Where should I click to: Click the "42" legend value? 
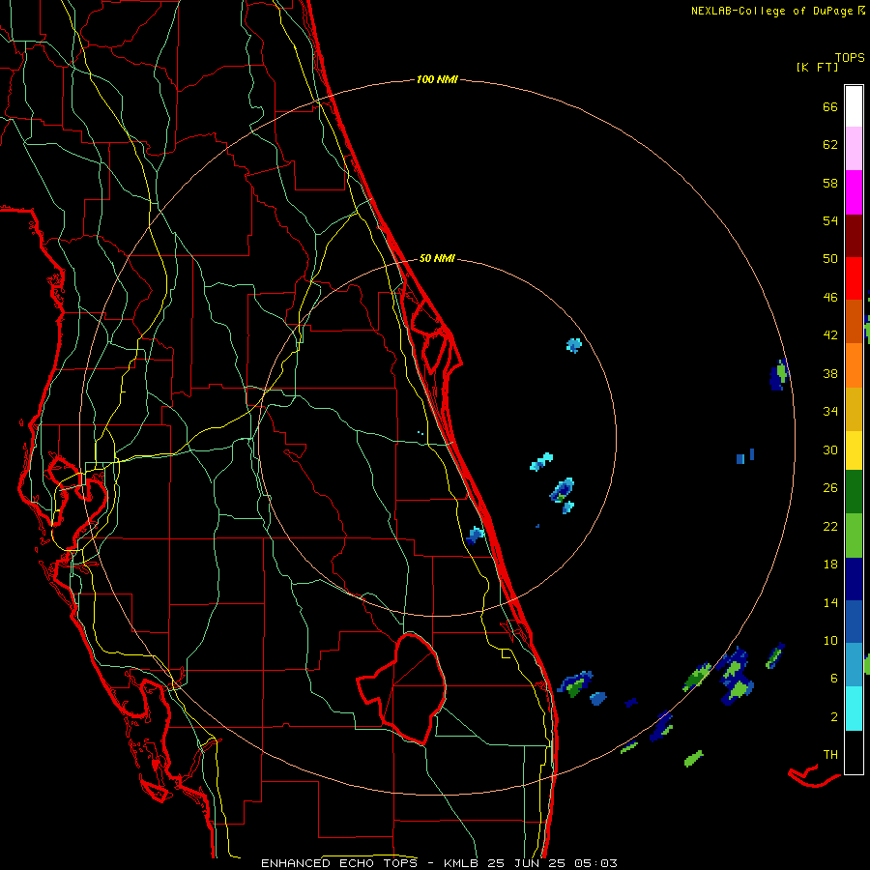tap(830, 335)
